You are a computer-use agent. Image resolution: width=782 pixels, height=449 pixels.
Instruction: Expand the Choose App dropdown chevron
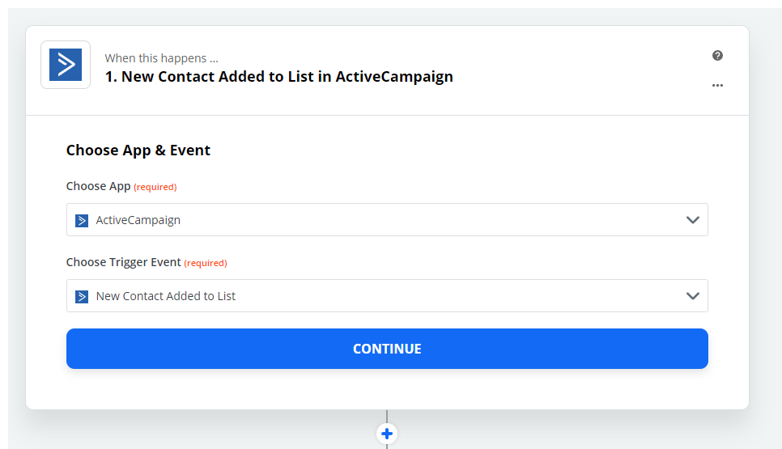[692, 220]
